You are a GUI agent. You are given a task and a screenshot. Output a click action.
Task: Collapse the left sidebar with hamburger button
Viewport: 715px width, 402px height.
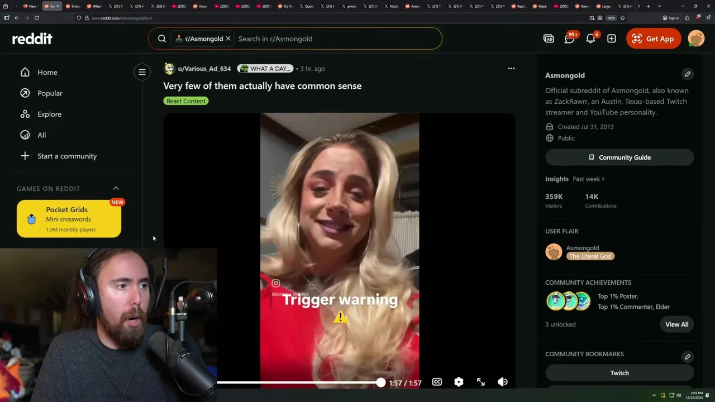pos(142,72)
